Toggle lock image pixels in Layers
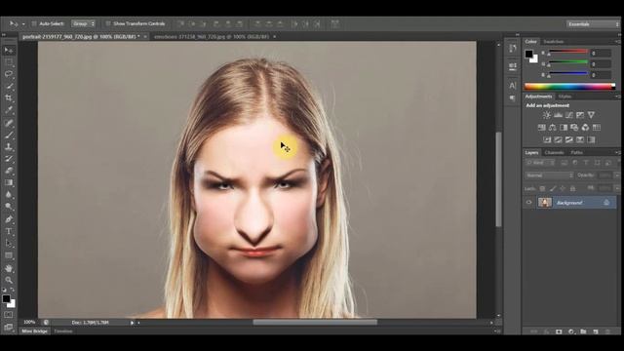This screenshot has height=351, width=624. [553, 188]
